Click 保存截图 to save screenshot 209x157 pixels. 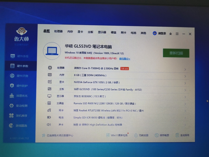pos(162,135)
